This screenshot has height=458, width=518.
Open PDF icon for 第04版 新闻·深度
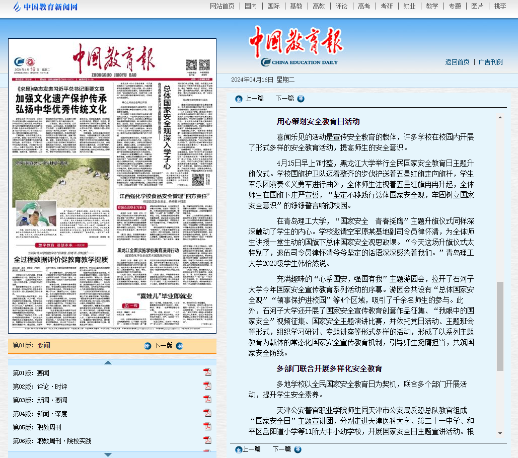coord(207,413)
